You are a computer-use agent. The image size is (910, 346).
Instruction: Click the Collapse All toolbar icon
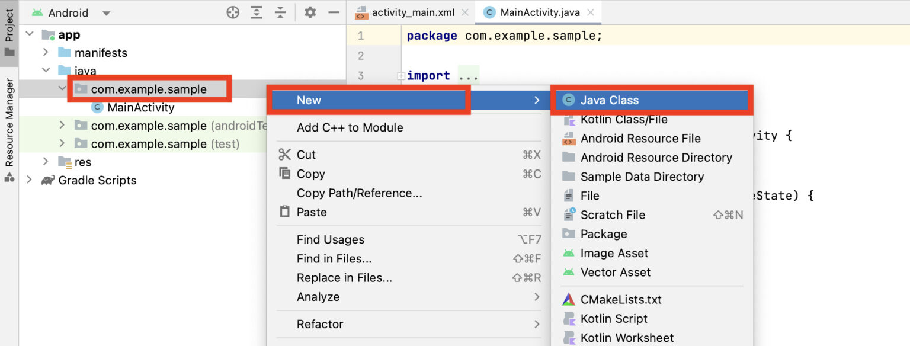[280, 12]
